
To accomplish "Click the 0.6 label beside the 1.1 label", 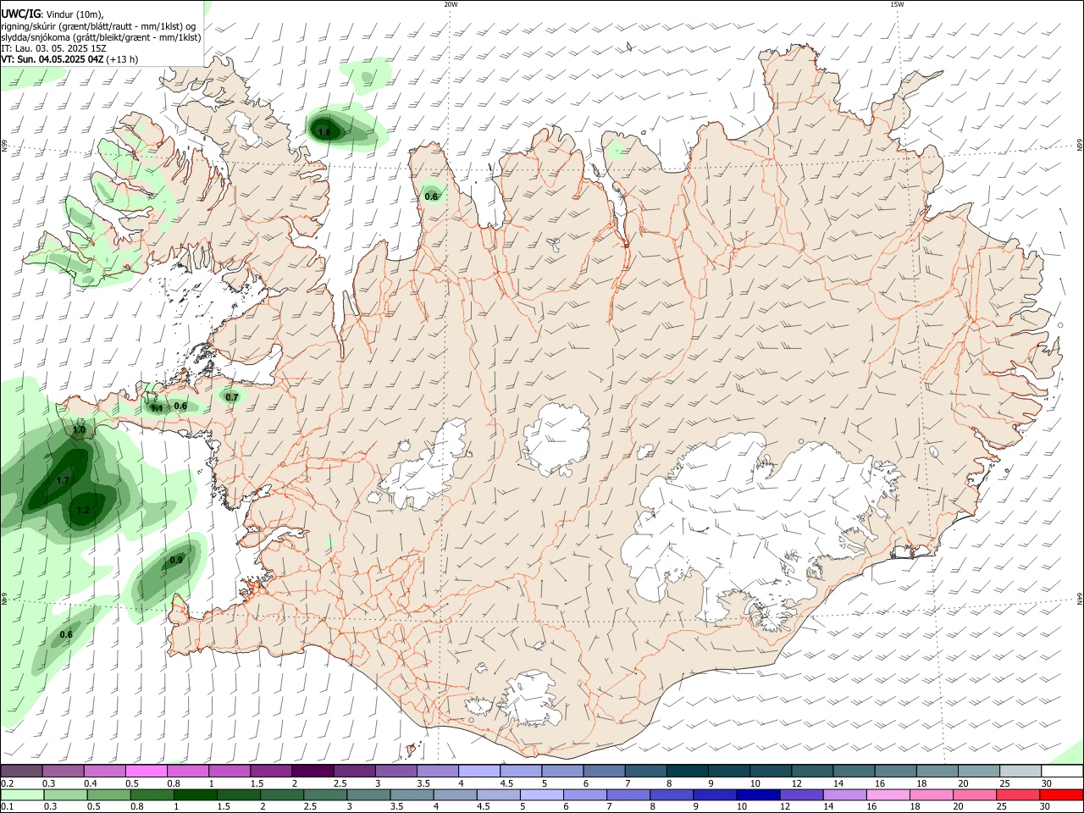I will 180,406.
